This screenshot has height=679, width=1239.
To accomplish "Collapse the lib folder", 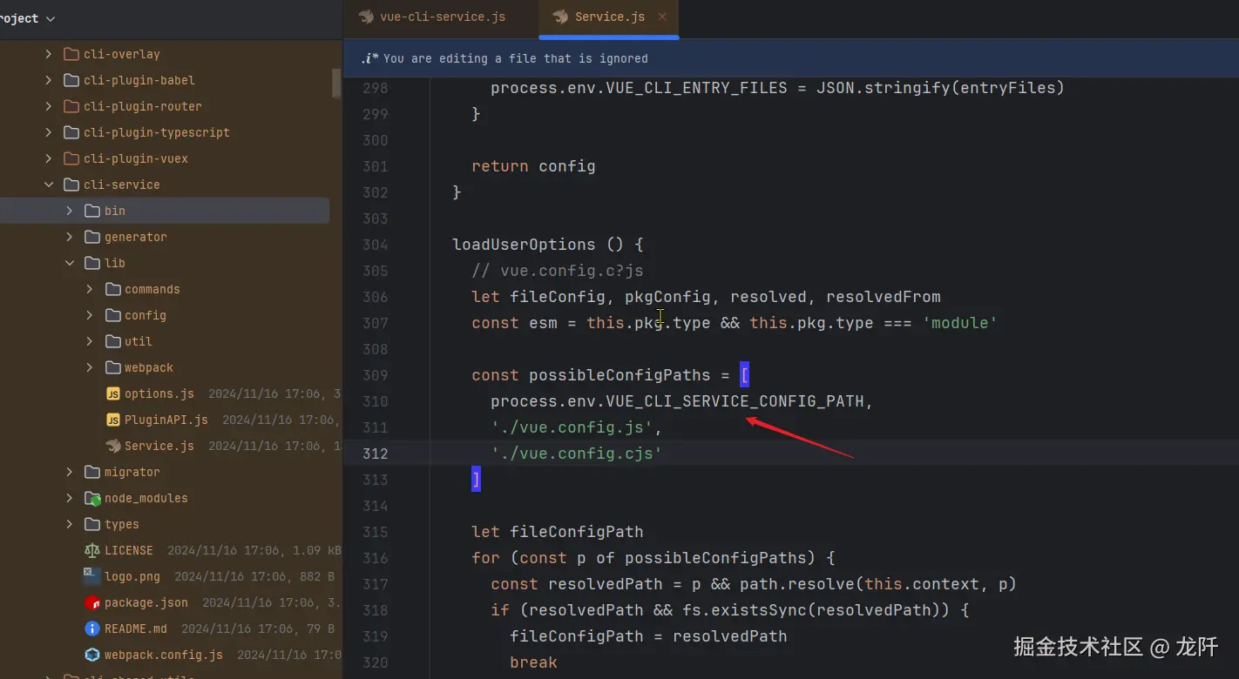I will (70, 263).
